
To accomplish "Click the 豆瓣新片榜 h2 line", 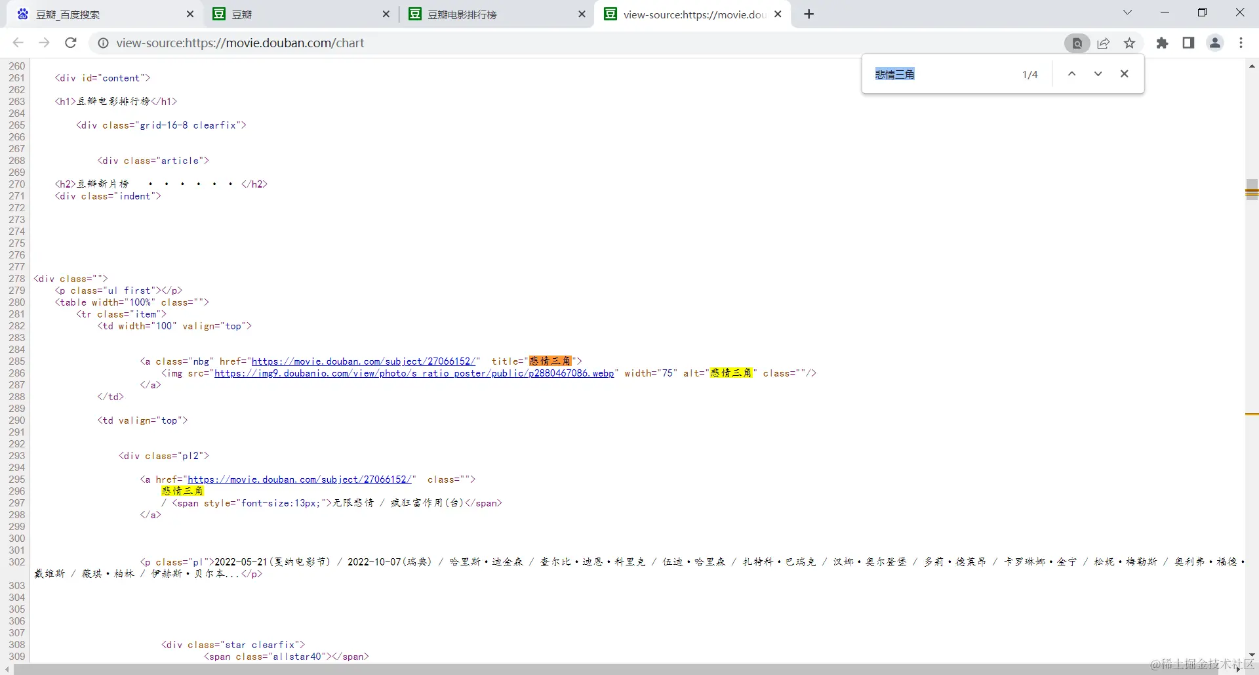I will coord(161,184).
